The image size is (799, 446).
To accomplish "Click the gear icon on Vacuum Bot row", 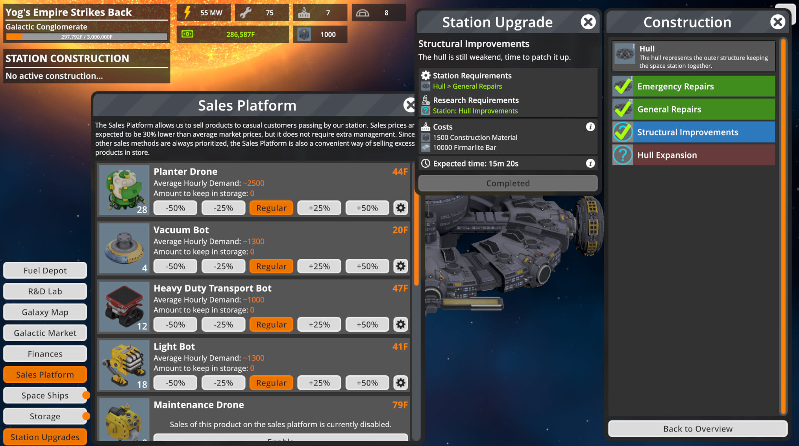I will (401, 266).
